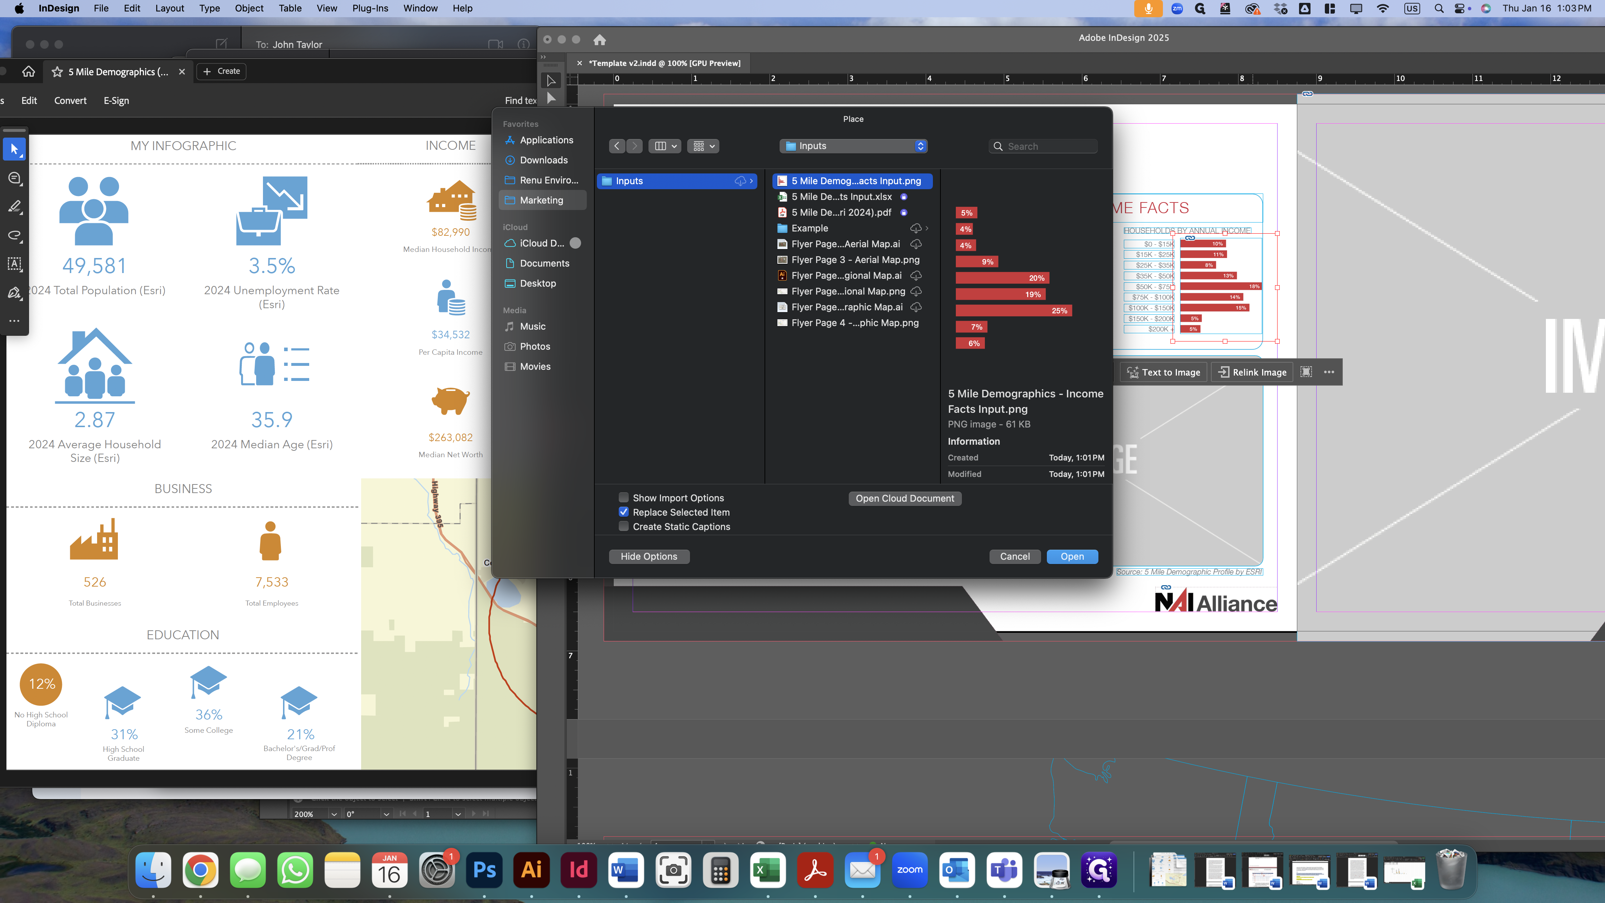The height and width of the screenshot is (903, 1605).
Task: Open the Window menu
Action: pos(421,8)
